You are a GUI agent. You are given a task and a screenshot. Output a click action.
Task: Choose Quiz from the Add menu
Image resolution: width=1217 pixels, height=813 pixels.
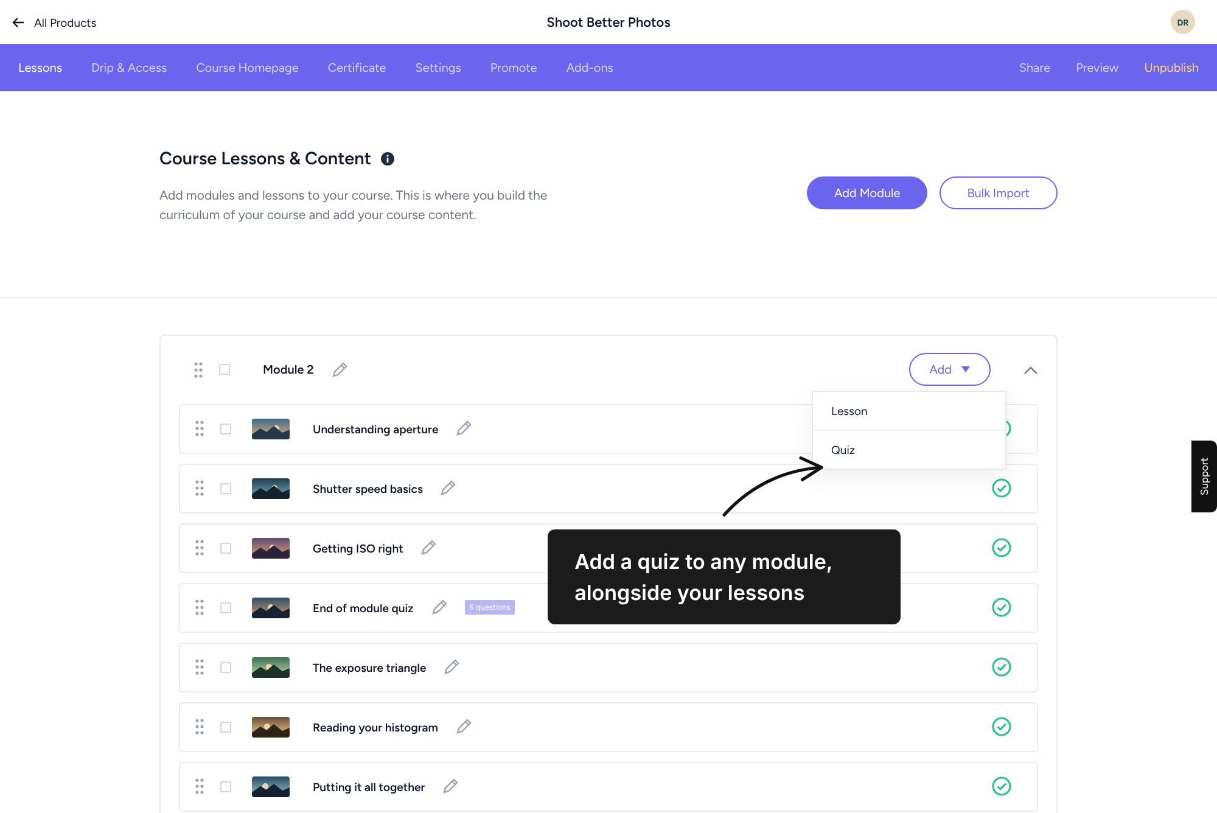point(909,450)
